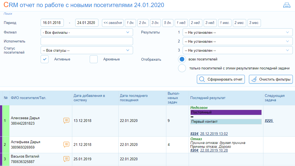Choose the 1 мес. period preset
This screenshot has width=295, height=166.
point(225,23)
